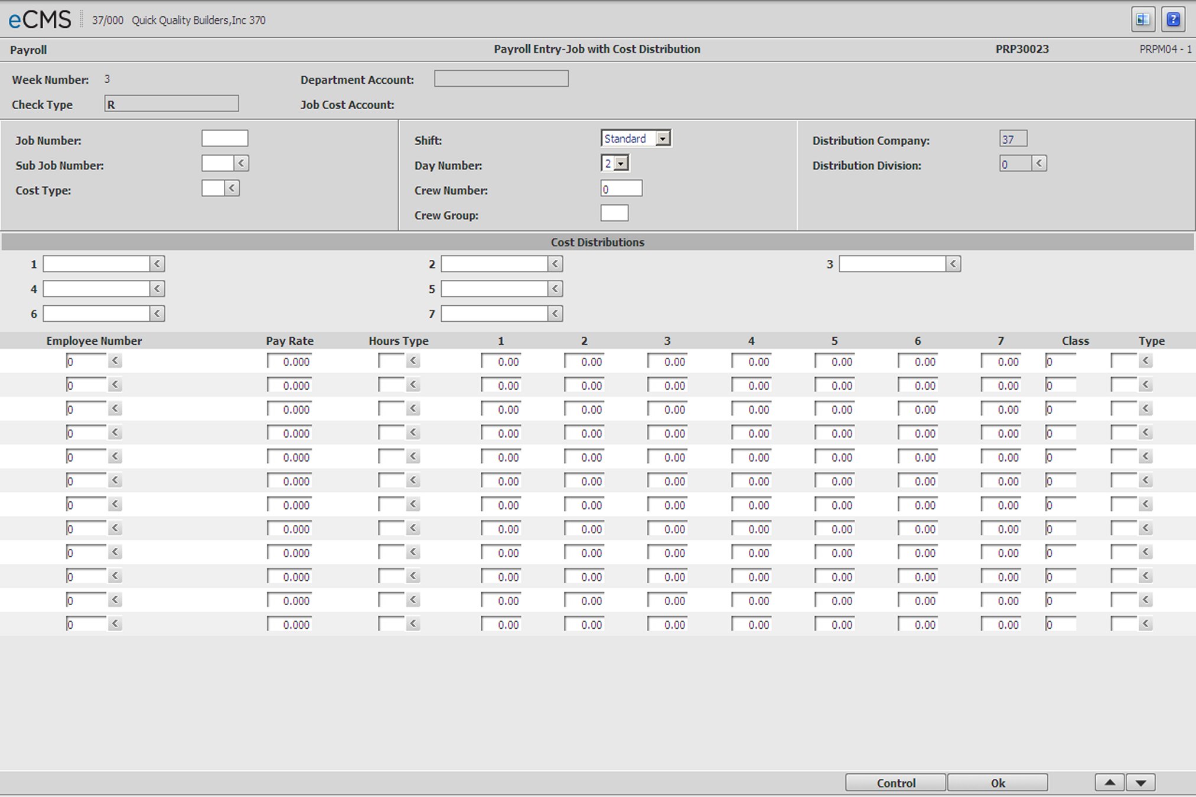Click the Ok button
Viewport: 1196px width, 797px height.
[x=998, y=783]
